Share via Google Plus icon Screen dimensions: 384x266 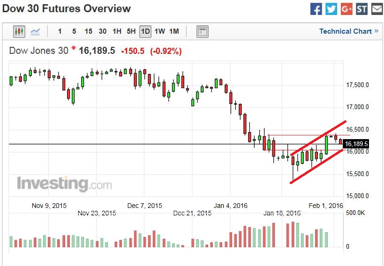(346, 9)
